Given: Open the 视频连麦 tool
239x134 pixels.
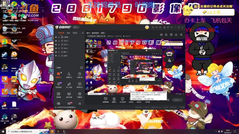Looking at the screenshot, I should [58, 85].
